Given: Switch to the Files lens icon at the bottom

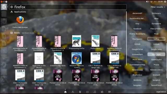Looking at the screenshot, I should (x=80, y=92).
